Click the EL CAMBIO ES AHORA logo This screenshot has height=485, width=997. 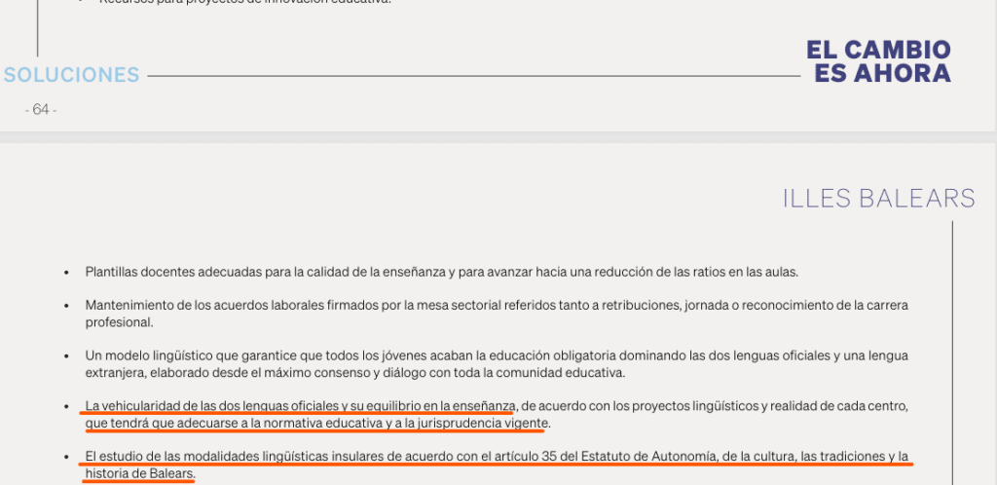pos(879,61)
